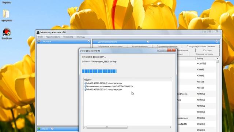The height and width of the screenshot is (132, 234).
Task: Click the Загрузка panel header icon
Action: click(x=39, y=41)
